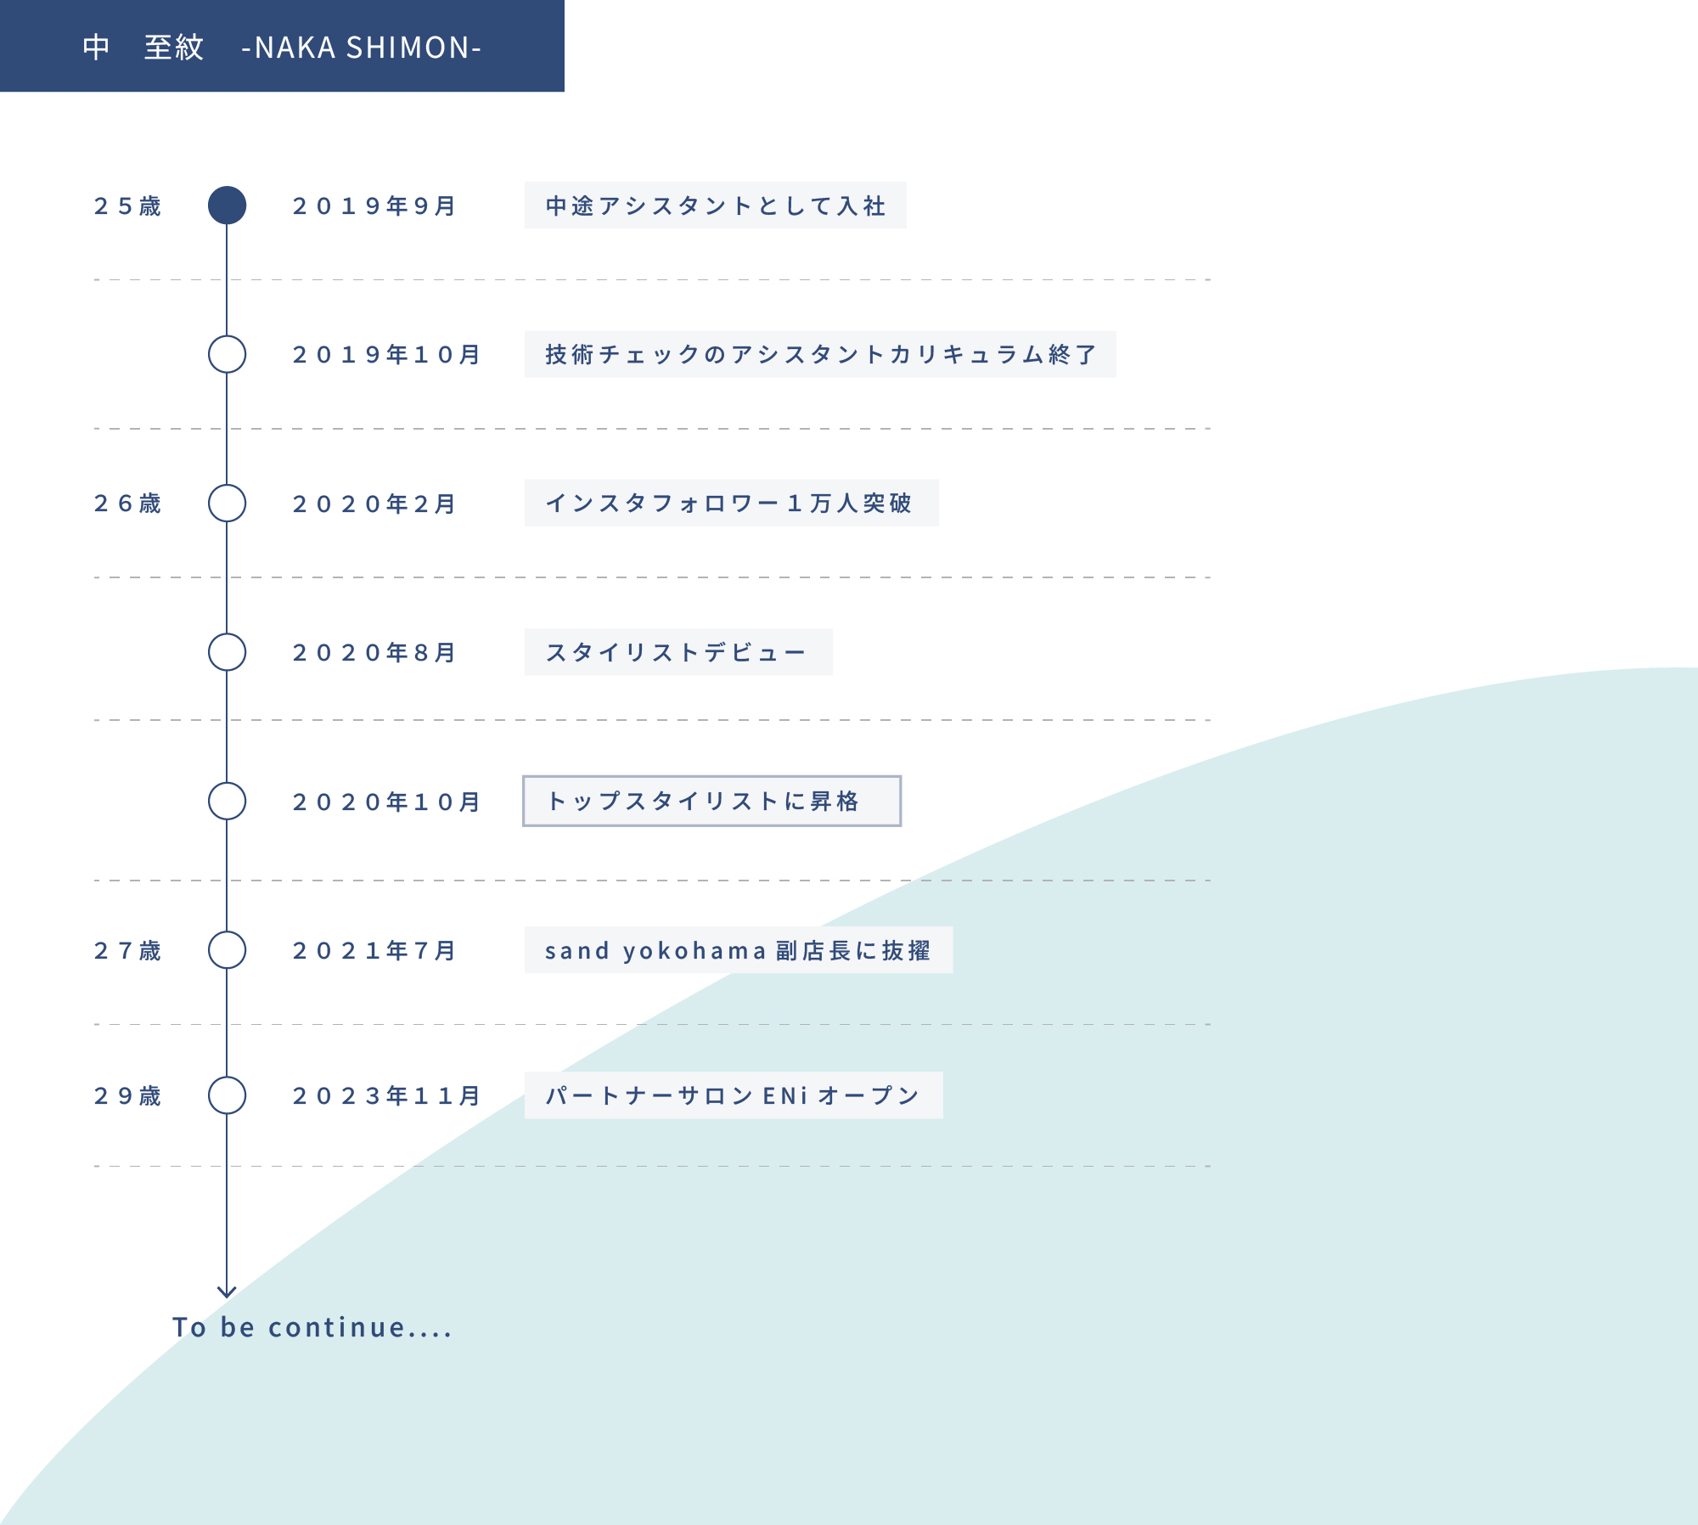1698x1525 pixels.
Task: Select the 2020年2月 timeline circle
Action: coord(227,503)
